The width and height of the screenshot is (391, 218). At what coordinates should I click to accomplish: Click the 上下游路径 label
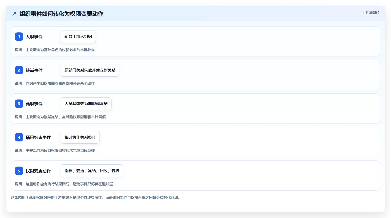[x=371, y=12]
